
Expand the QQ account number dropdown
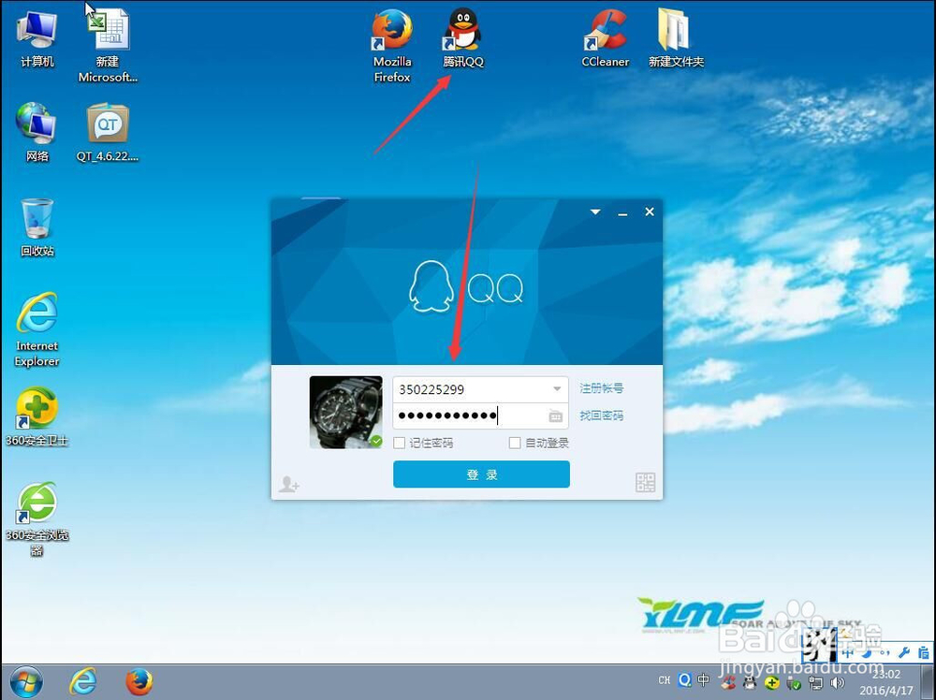(557, 389)
